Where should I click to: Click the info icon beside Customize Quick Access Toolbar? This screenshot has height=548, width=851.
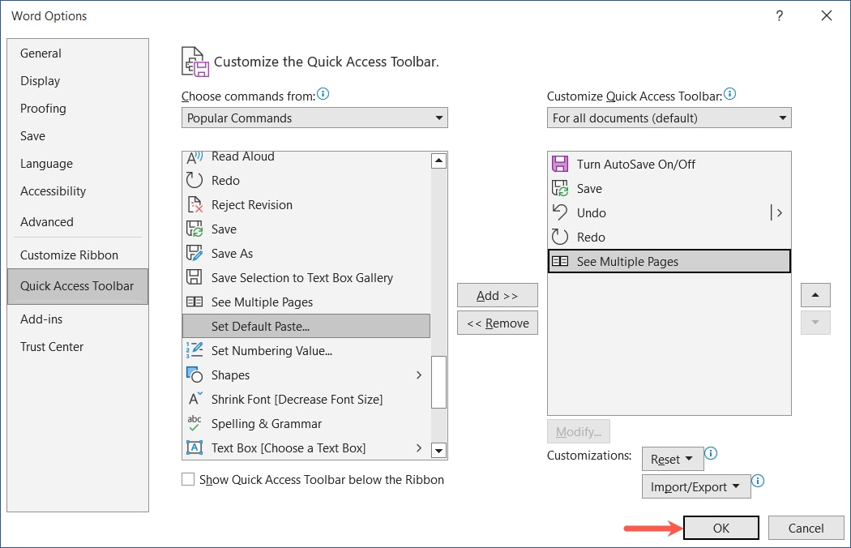pyautogui.click(x=729, y=94)
